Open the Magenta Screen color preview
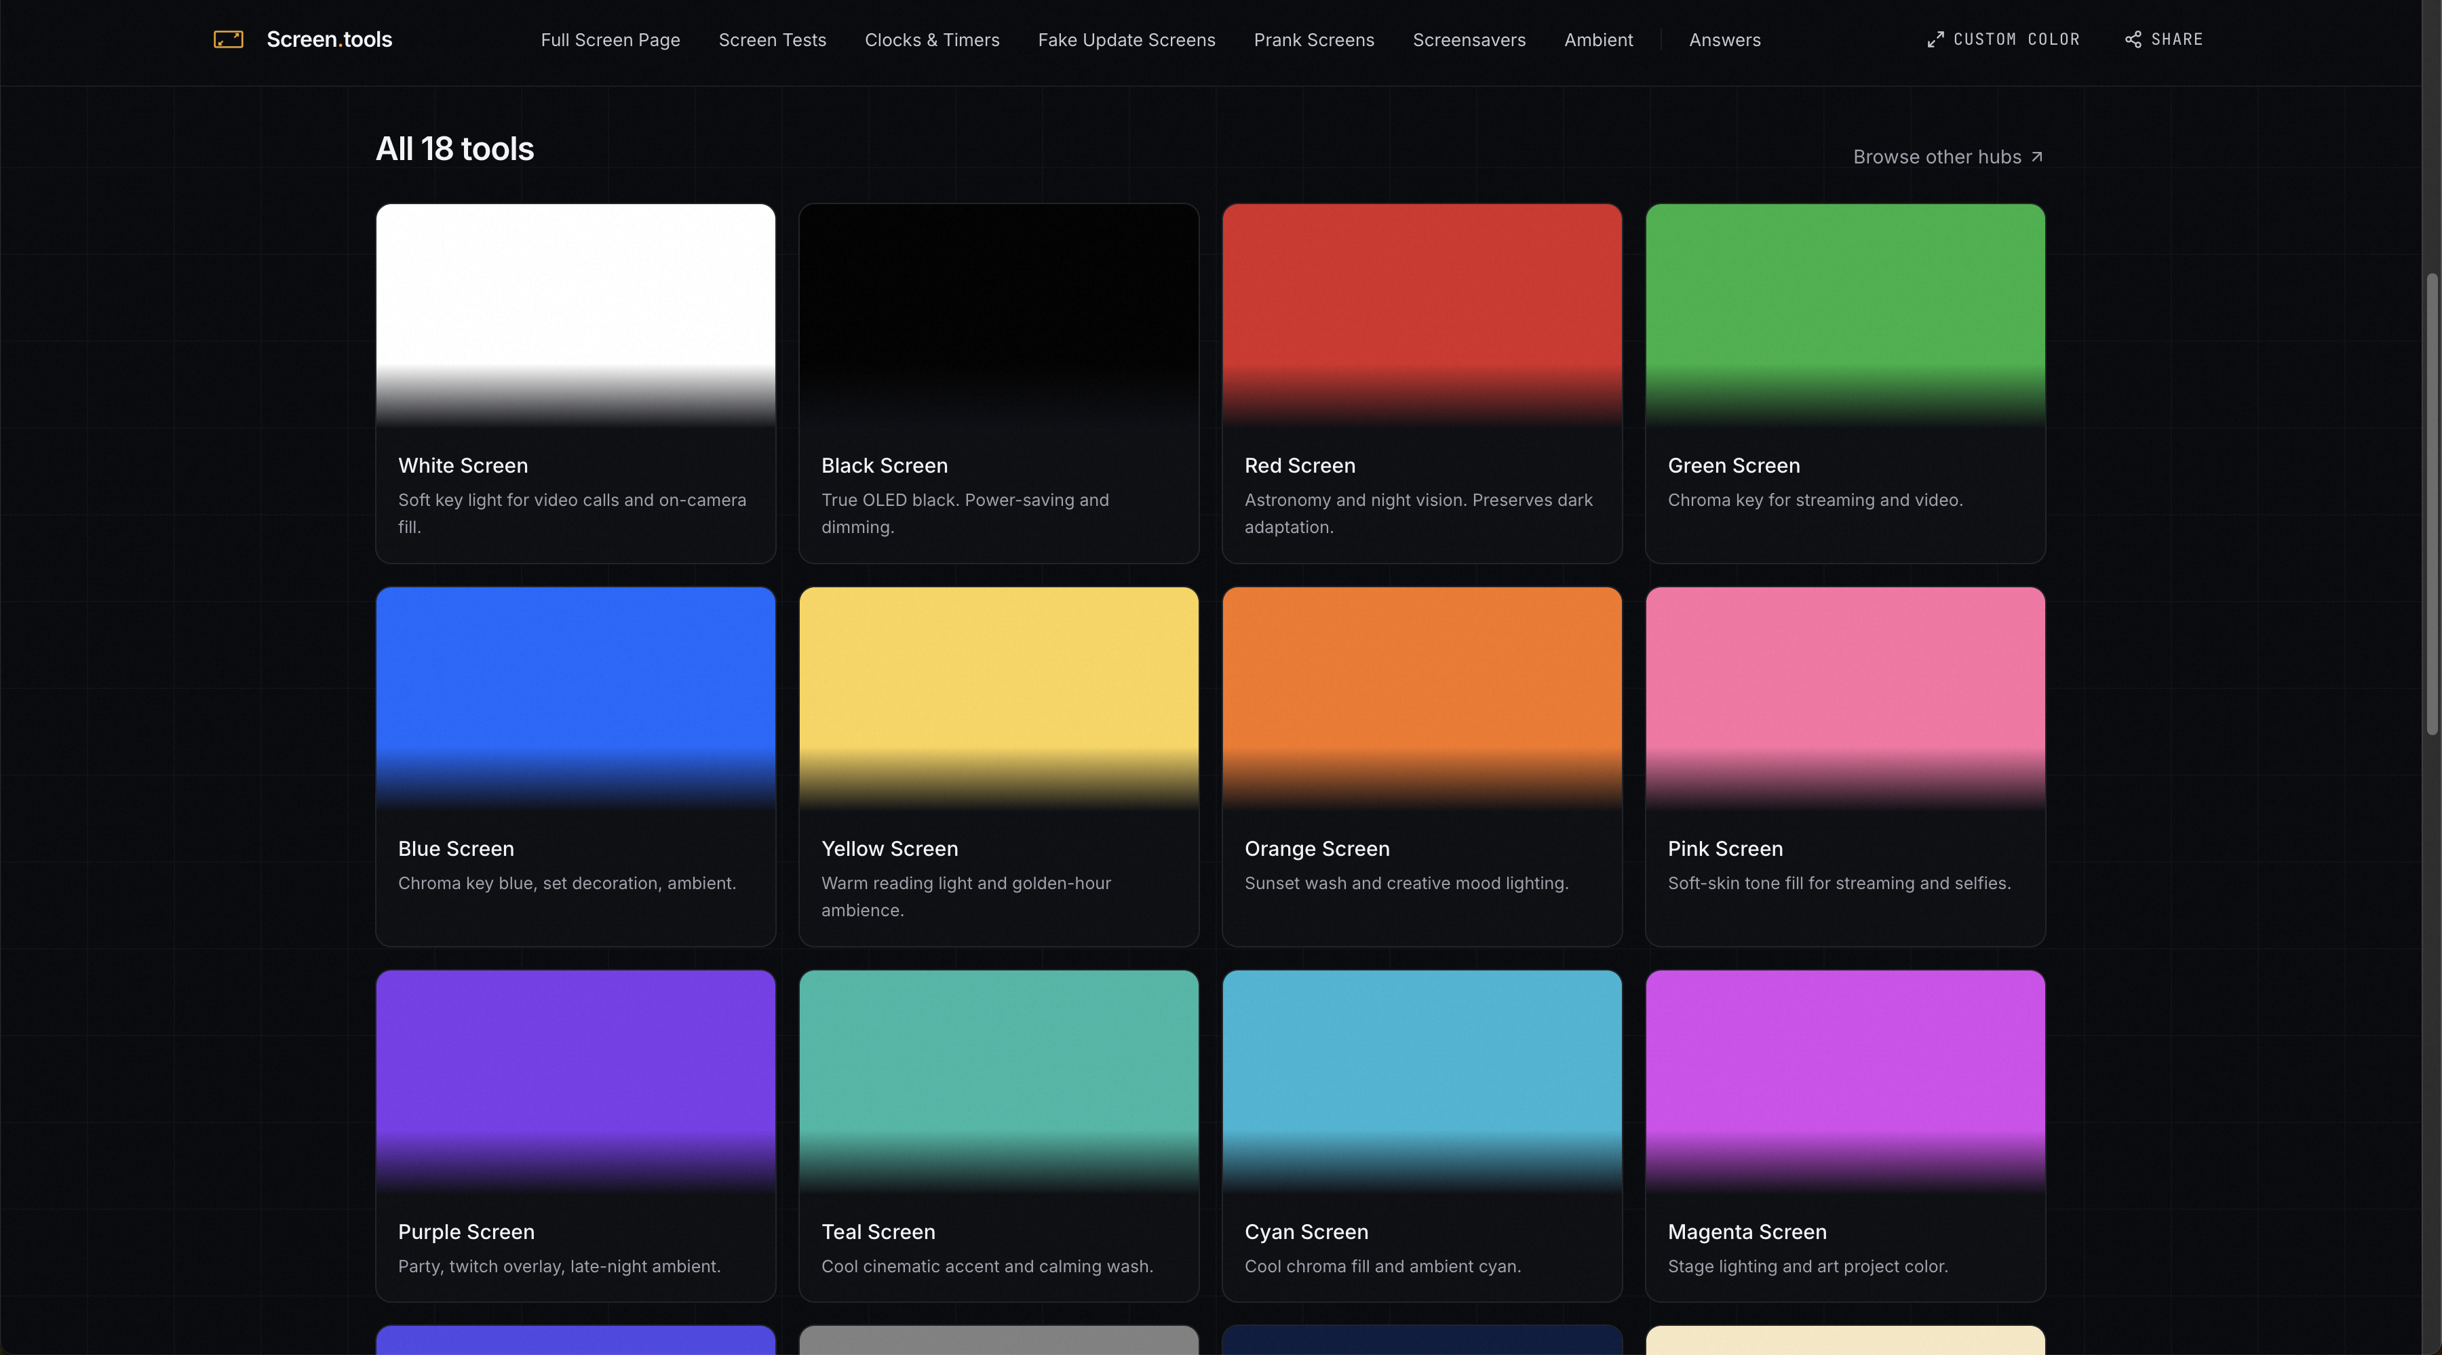This screenshot has width=2442, height=1355. (x=1846, y=1081)
